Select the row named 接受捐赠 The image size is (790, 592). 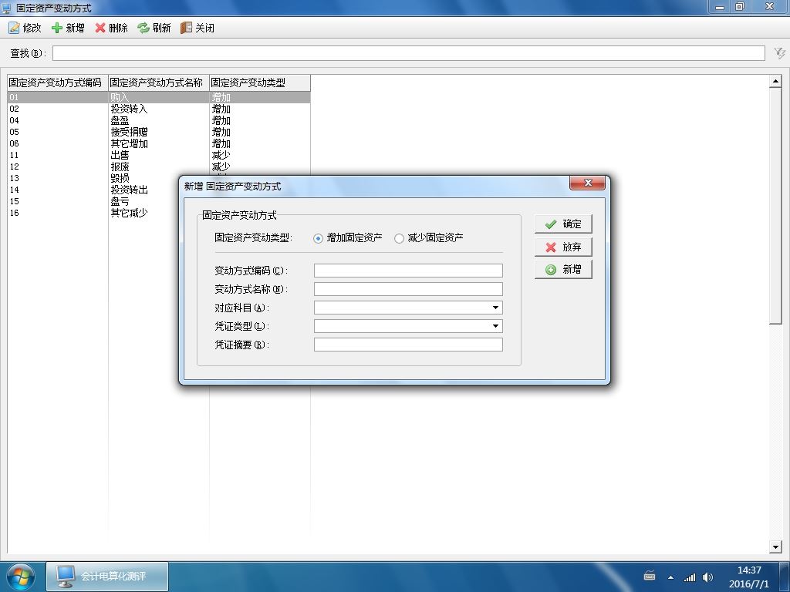click(159, 132)
